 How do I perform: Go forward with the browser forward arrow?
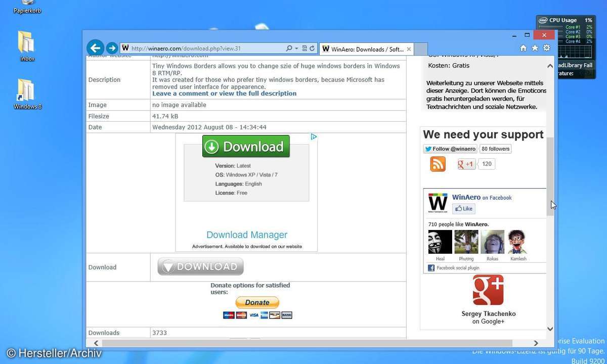click(112, 48)
